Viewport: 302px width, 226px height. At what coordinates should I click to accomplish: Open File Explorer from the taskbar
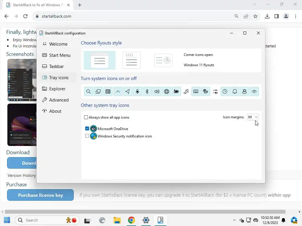tap(117, 220)
